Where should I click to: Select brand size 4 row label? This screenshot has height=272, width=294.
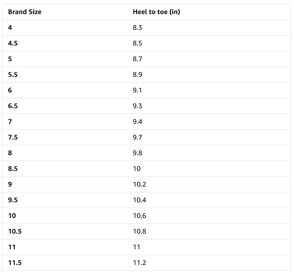click(x=10, y=28)
